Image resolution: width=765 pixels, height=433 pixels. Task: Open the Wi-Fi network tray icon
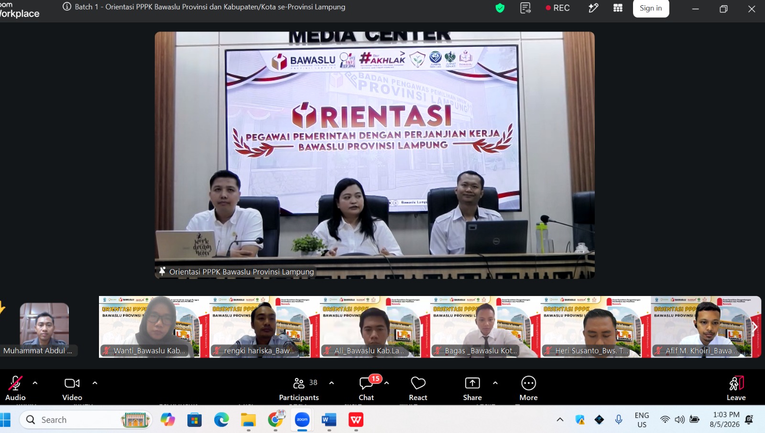[x=665, y=420]
